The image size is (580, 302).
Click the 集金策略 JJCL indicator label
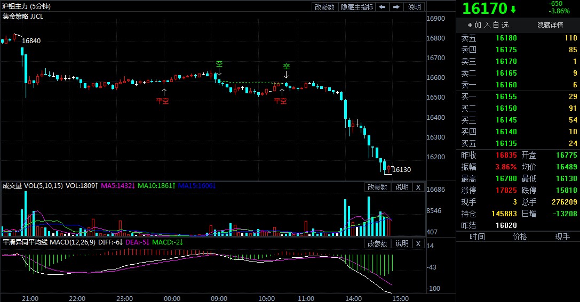coord(23,17)
